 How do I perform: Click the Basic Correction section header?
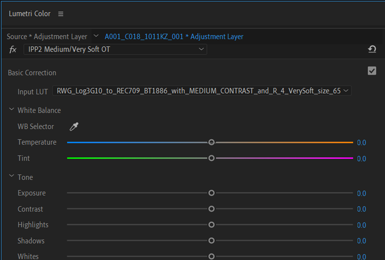pyautogui.click(x=32, y=73)
